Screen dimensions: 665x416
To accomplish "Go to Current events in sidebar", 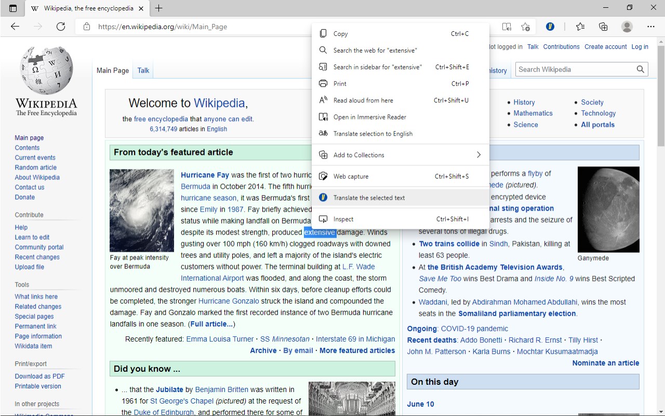I will point(35,158).
